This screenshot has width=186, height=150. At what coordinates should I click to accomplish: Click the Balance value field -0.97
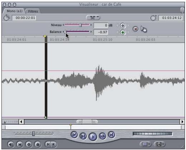click(101, 32)
